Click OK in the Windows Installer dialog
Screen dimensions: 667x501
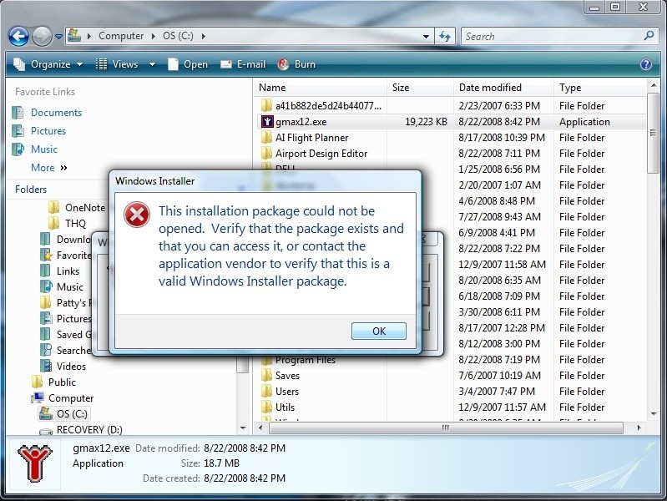[378, 331]
